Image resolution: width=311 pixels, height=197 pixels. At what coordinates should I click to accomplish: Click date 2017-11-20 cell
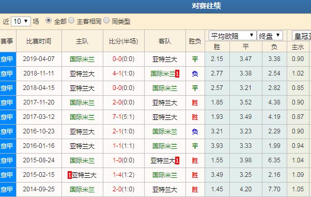39,102
